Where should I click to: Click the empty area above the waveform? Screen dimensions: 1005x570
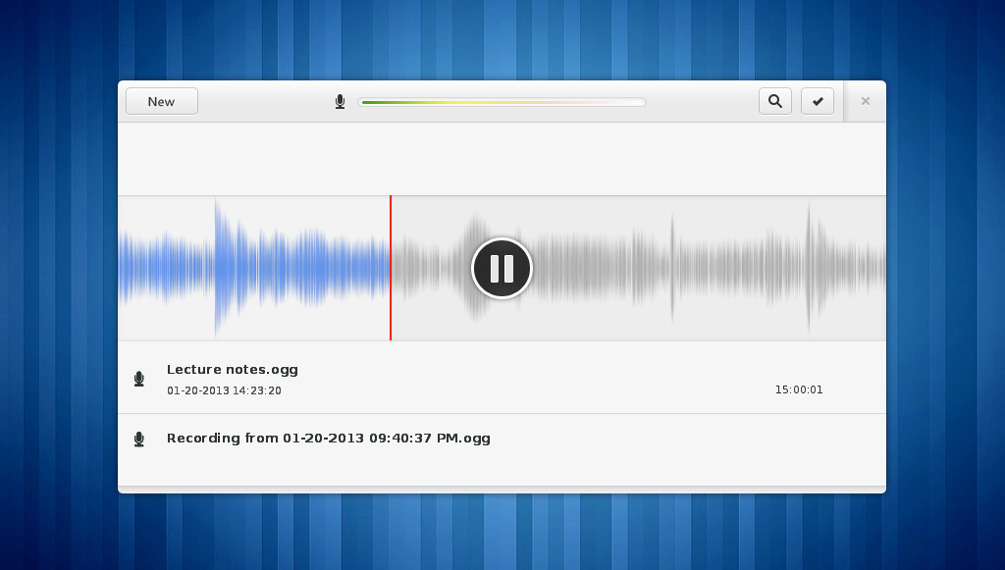point(502,159)
